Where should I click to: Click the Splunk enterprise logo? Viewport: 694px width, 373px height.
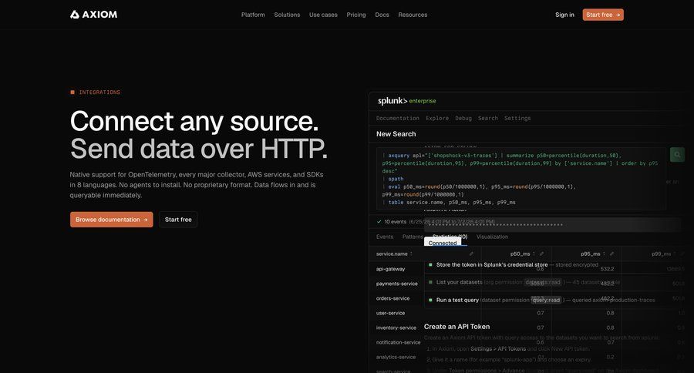(x=406, y=101)
